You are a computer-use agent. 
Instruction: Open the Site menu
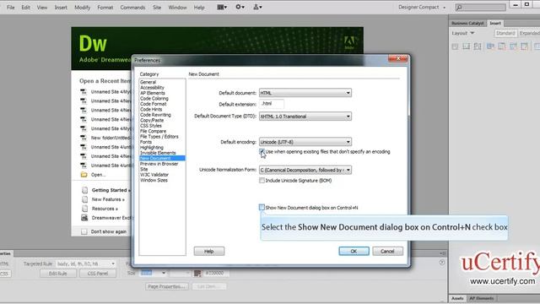(x=157, y=8)
